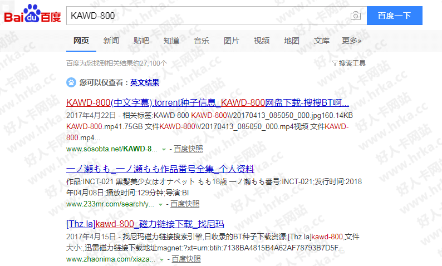This screenshot has height=266, width=442.
Task: Switch to the 地图 tab
Action: click(292, 41)
